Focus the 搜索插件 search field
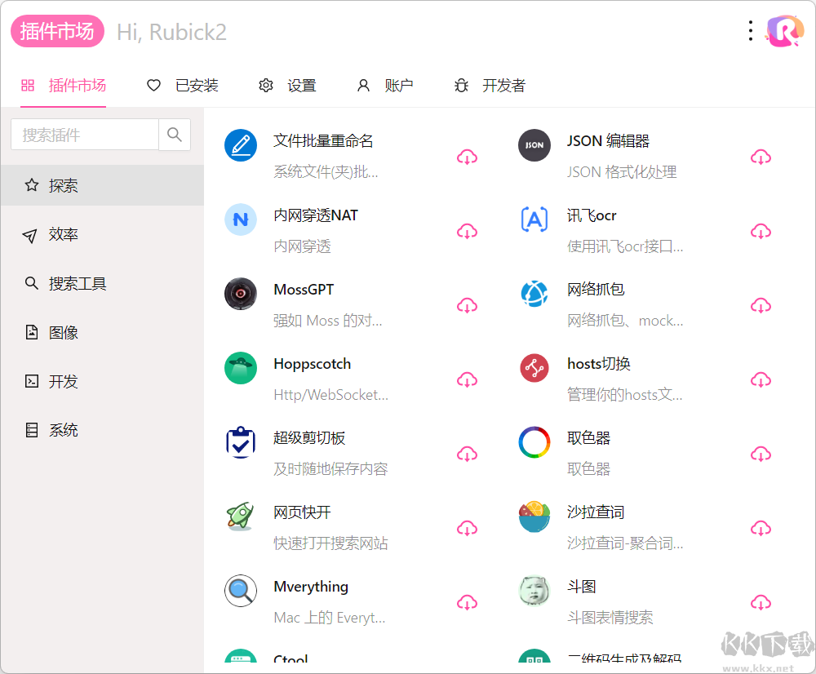The height and width of the screenshot is (674, 816). [x=85, y=135]
